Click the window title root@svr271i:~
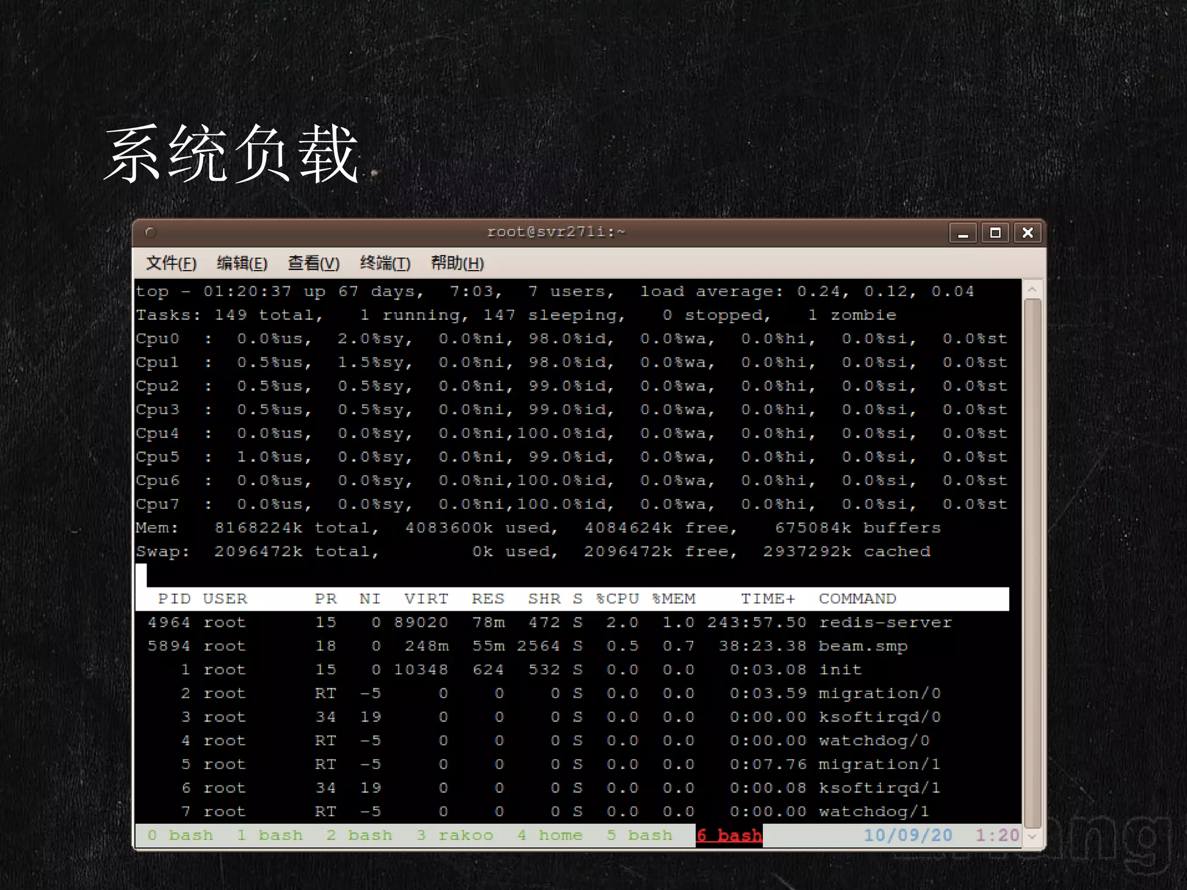Screen dimensions: 1187x890 pyautogui.click(x=556, y=232)
